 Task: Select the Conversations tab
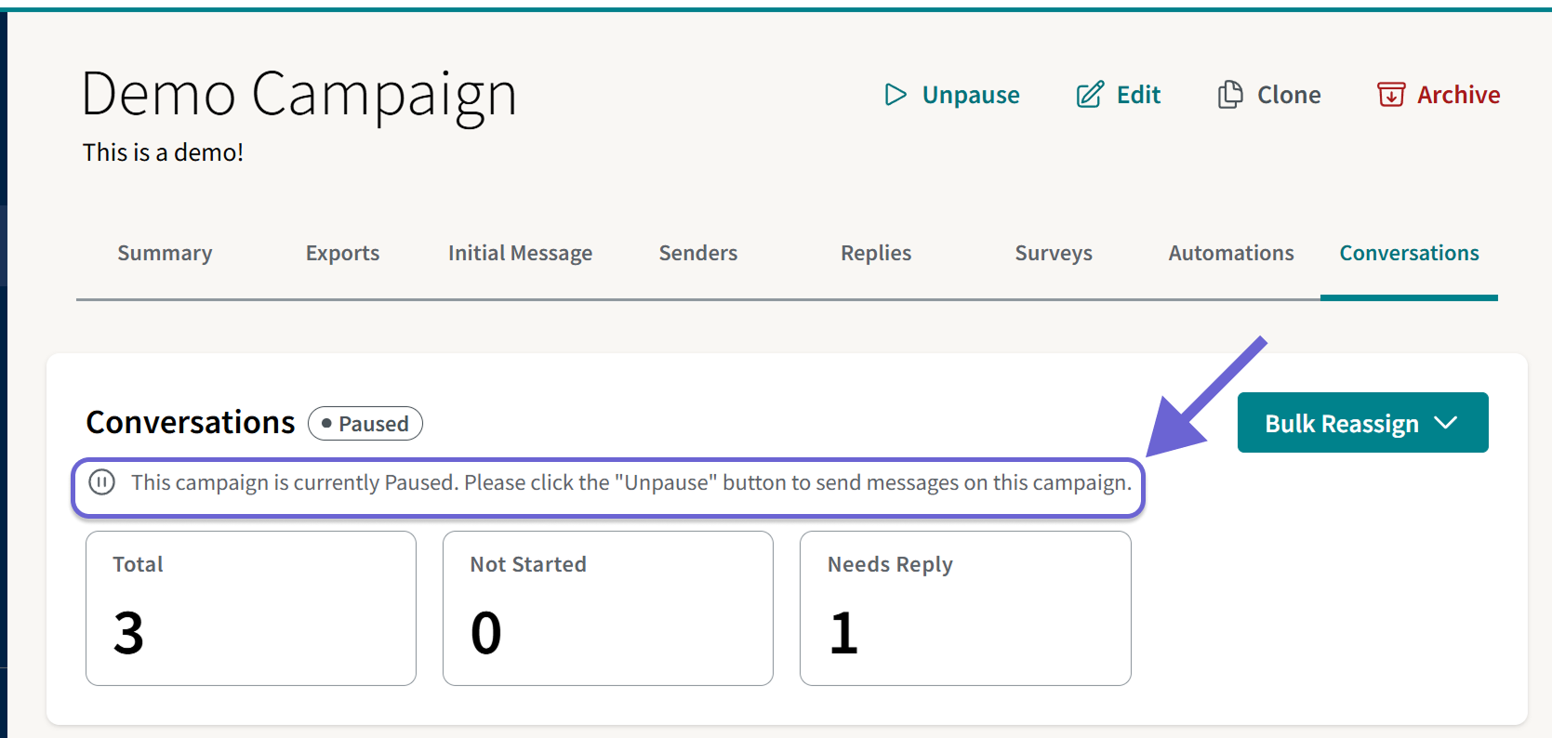click(1409, 253)
